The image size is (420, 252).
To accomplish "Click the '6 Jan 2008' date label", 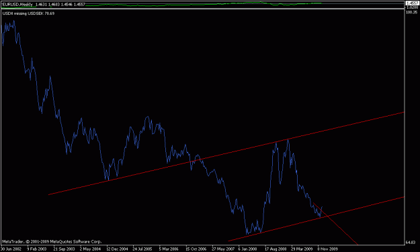I will [247, 249].
